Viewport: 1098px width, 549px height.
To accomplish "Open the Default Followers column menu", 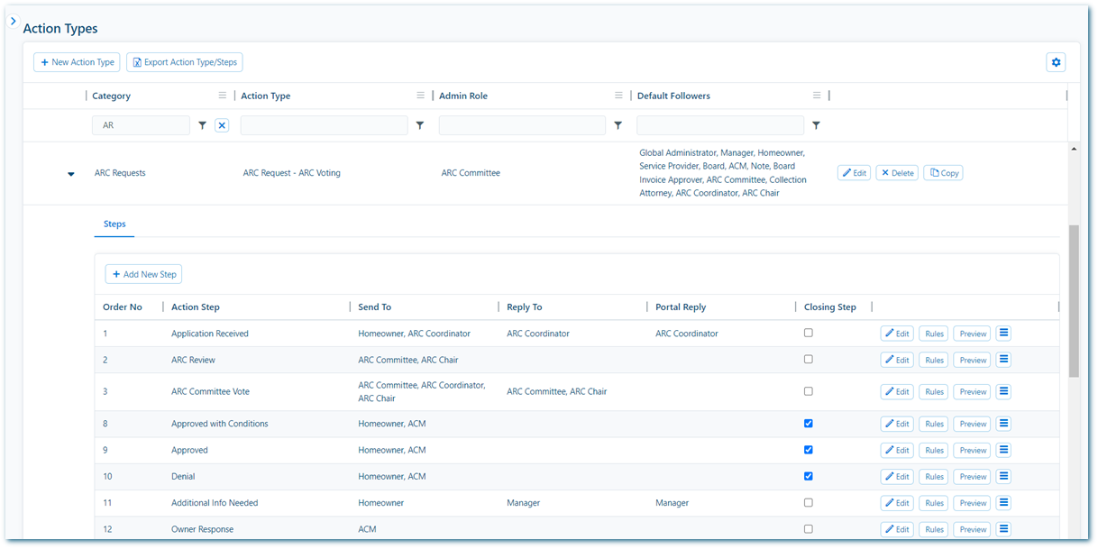I will 817,96.
